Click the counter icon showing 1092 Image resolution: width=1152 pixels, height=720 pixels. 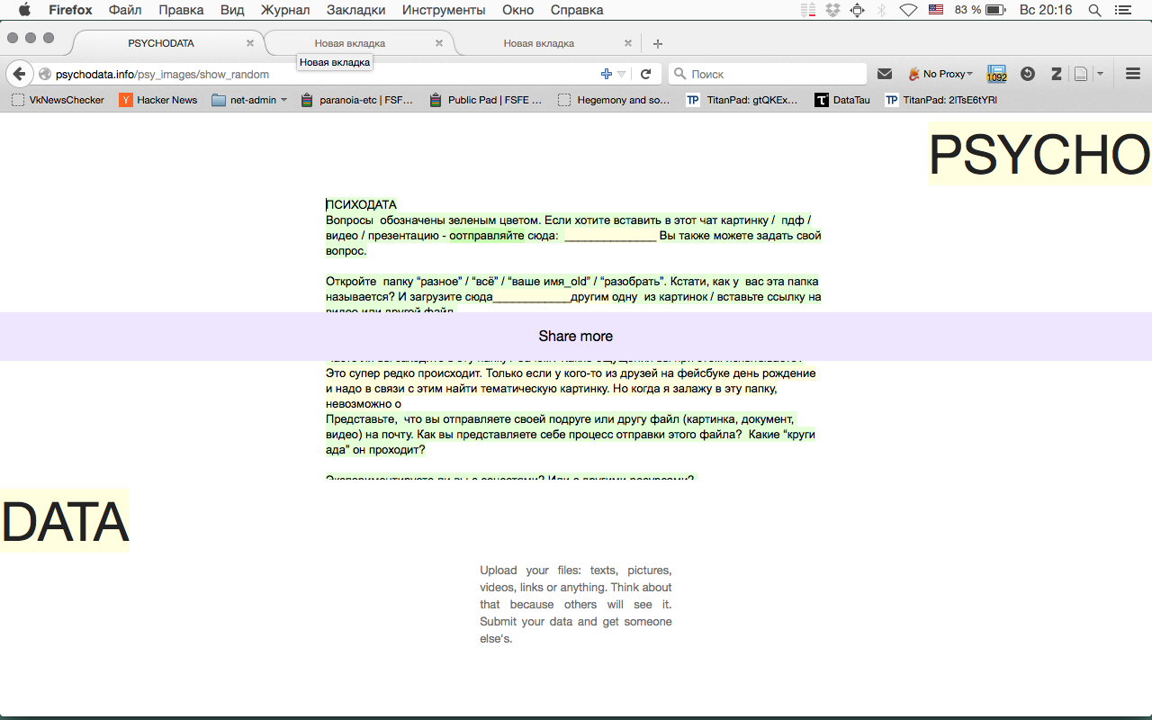click(996, 74)
